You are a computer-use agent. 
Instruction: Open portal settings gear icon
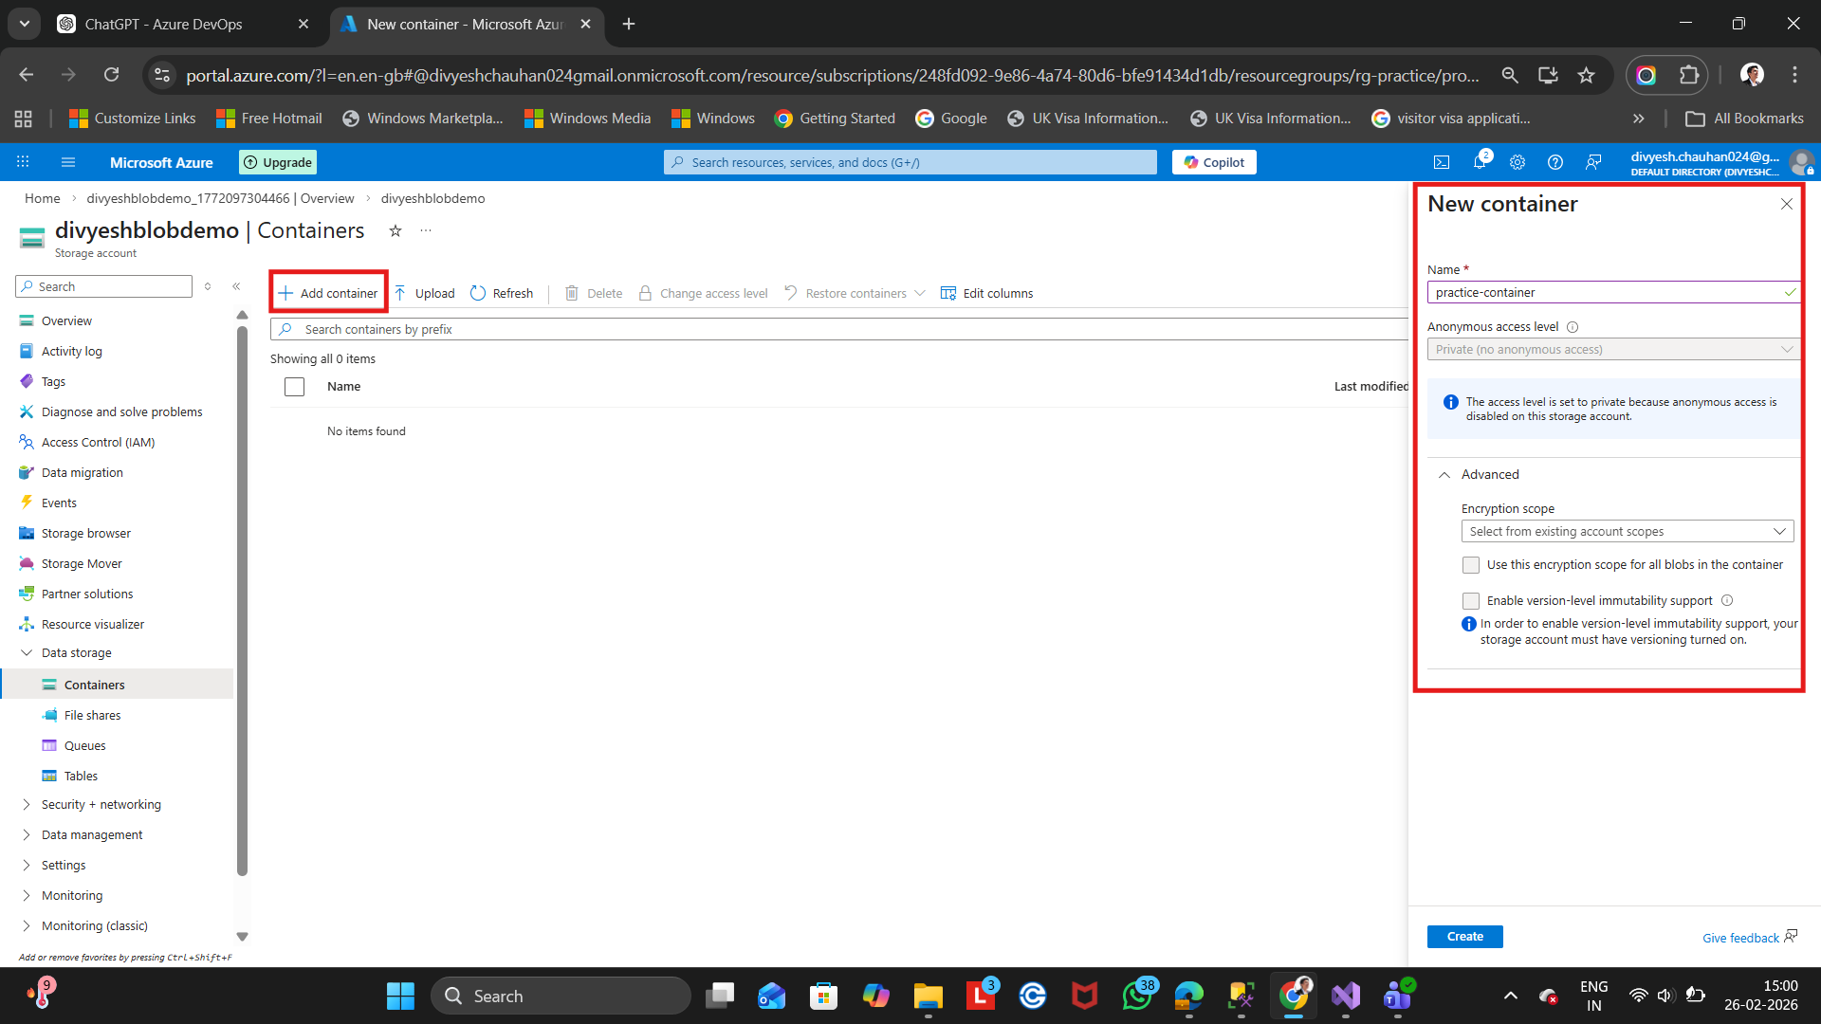click(1517, 162)
